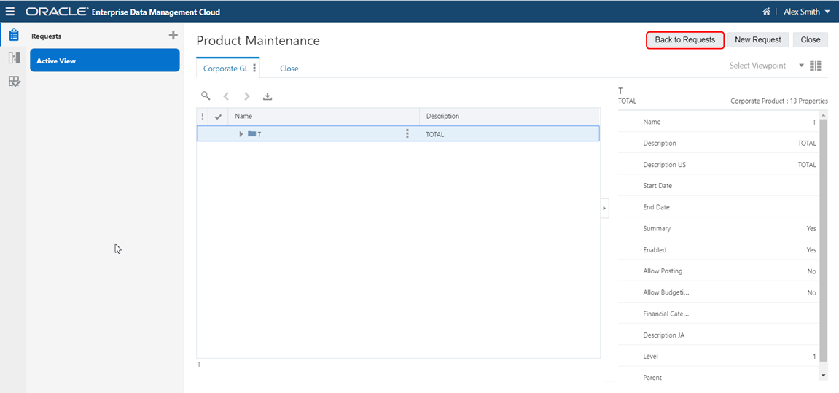Click the Summary property row
Image resolution: width=839 pixels, height=393 pixels.
[x=719, y=229]
